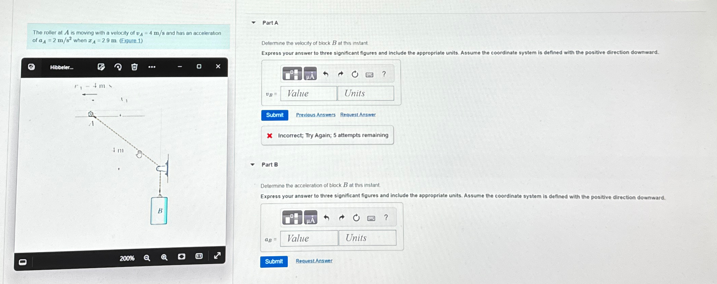The height and width of the screenshot is (284, 717).
Task: Show keyboard shortcuts for Part A
Action: click(x=370, y=75)
